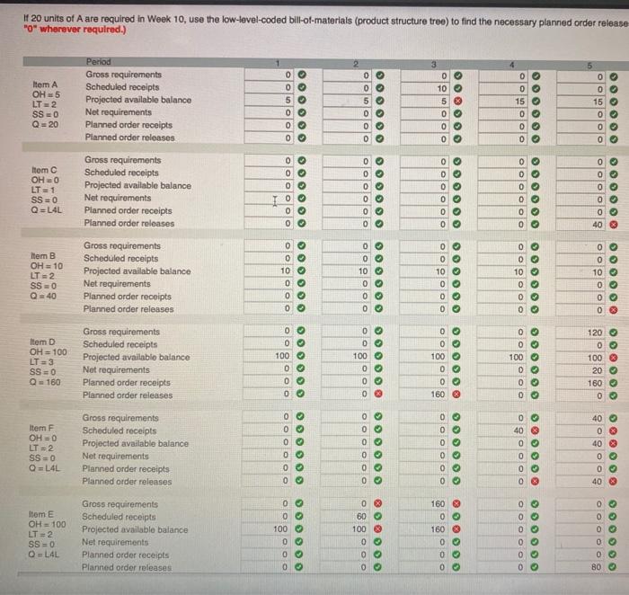Edit Item A scheduled receipts period 3 field

(x=424, y=88)
